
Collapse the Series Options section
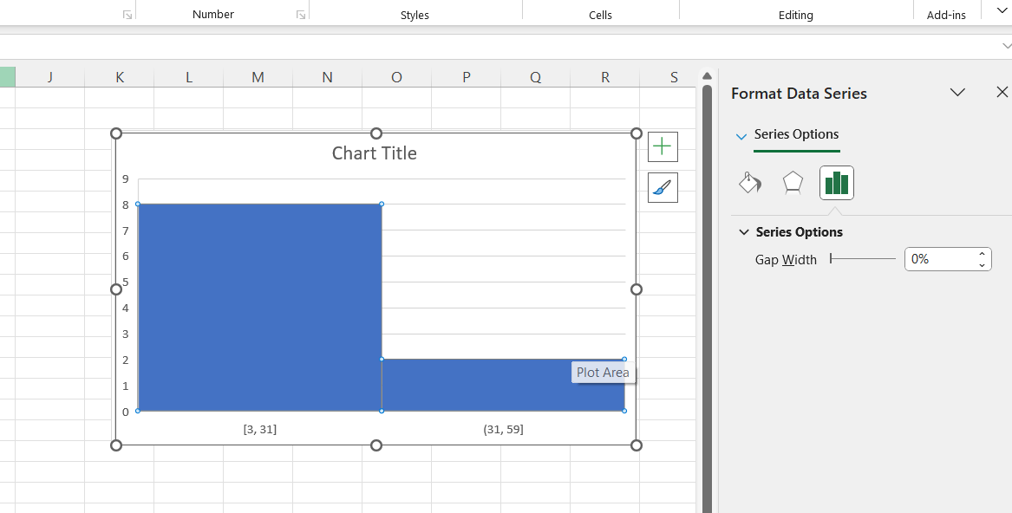743,231
